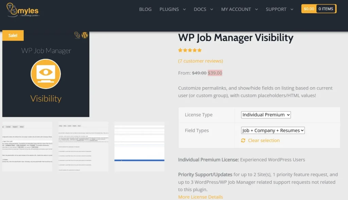Select the third screenshot thumbnail below product image
Screen dimensions: 348x200
[139, 146]
